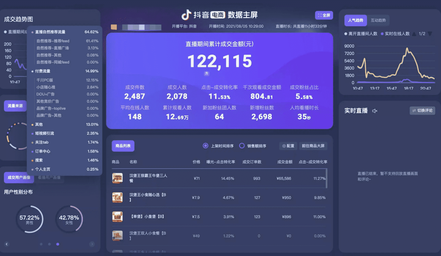Viewport: 441px width, 256px height.
Task: Click the next arrow in user portrait carousel
Action: point(92,244)
